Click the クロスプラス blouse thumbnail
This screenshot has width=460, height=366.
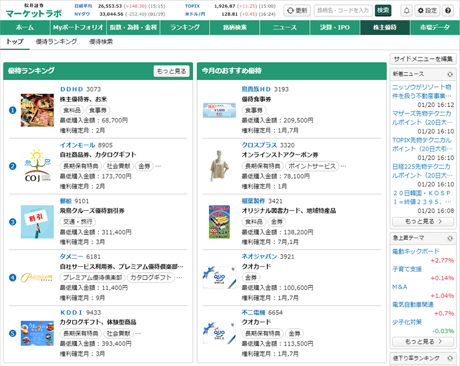[x=220, y=166]
